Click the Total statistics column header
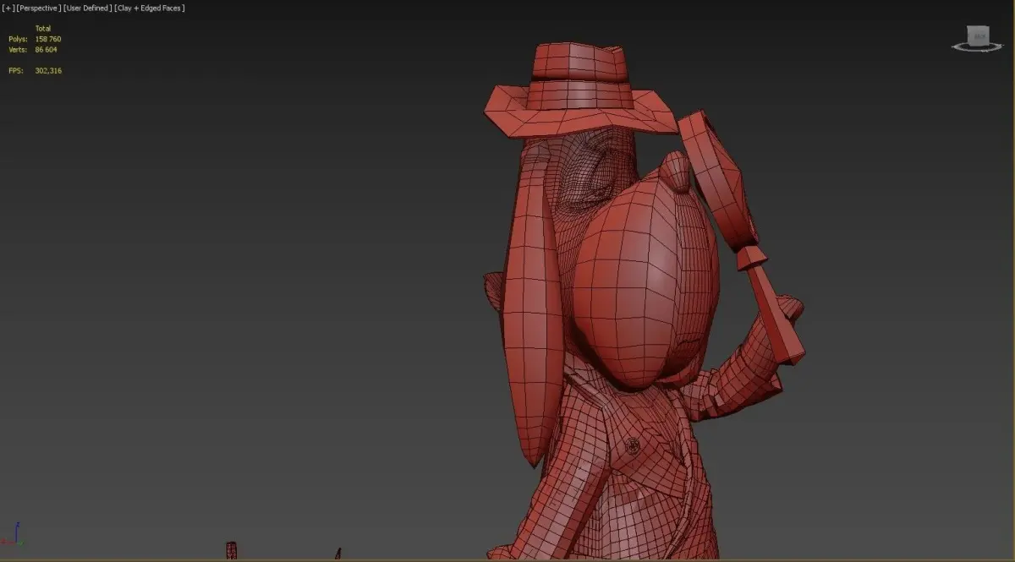Image resolution: width=1015 pixels, height=562 pixels. pyautogui.click(x=43, y=29)
